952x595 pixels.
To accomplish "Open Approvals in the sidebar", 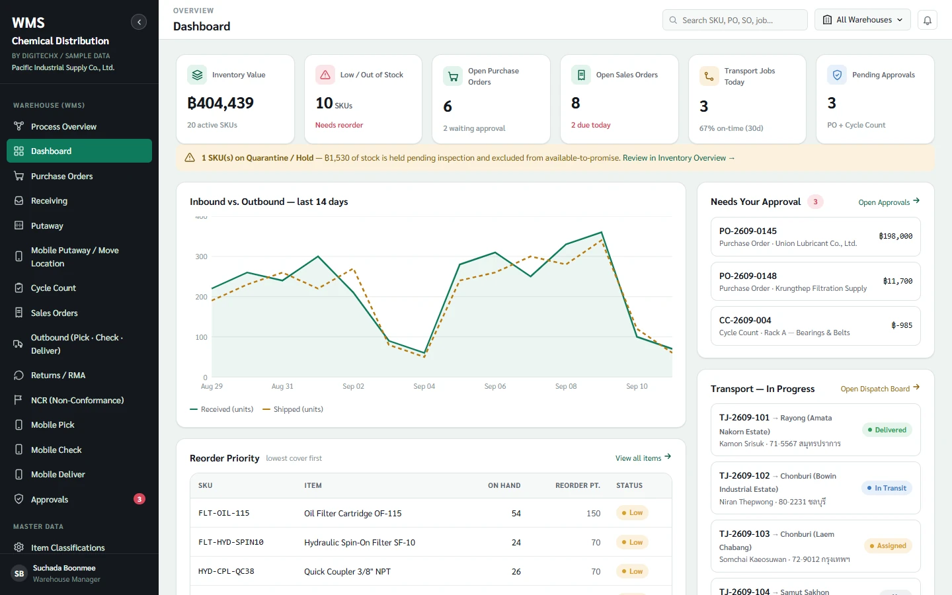I will 79,499.
